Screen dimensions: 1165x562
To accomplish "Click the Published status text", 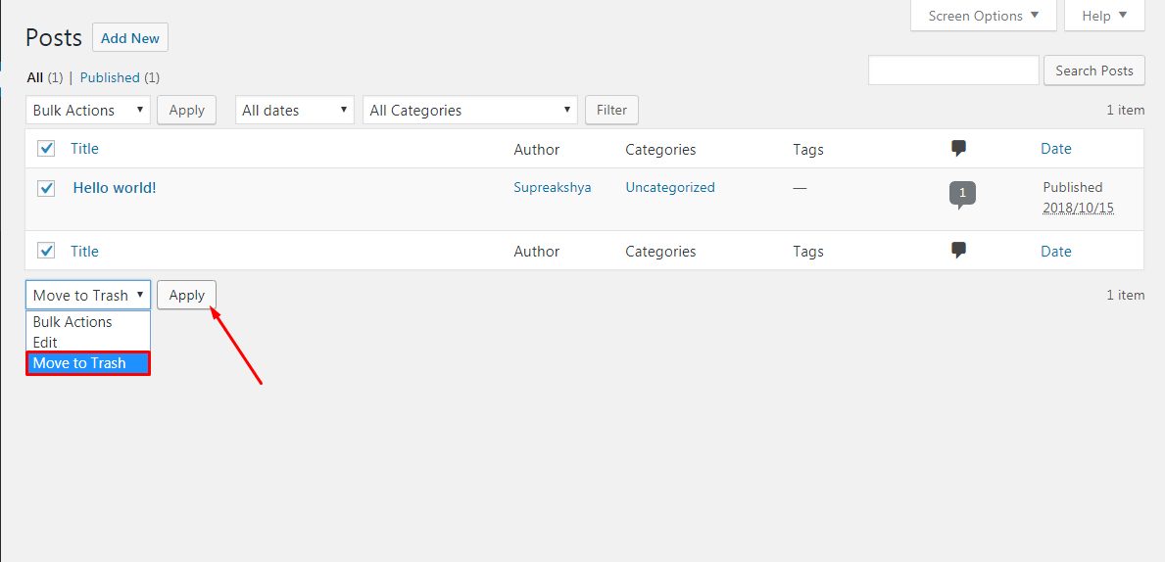I will (x=1073, y=187).
